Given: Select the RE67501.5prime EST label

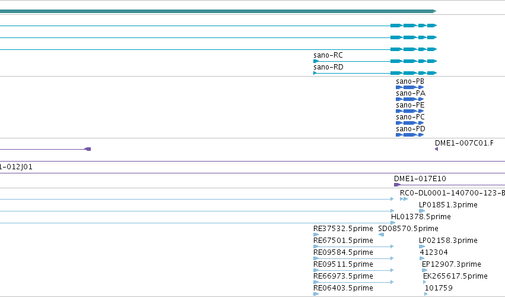Looking at the screenshot, I should [343, 241].
